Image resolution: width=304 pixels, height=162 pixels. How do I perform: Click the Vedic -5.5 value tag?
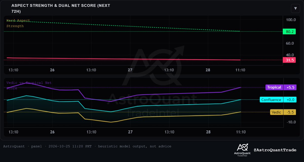pos(290,112)
